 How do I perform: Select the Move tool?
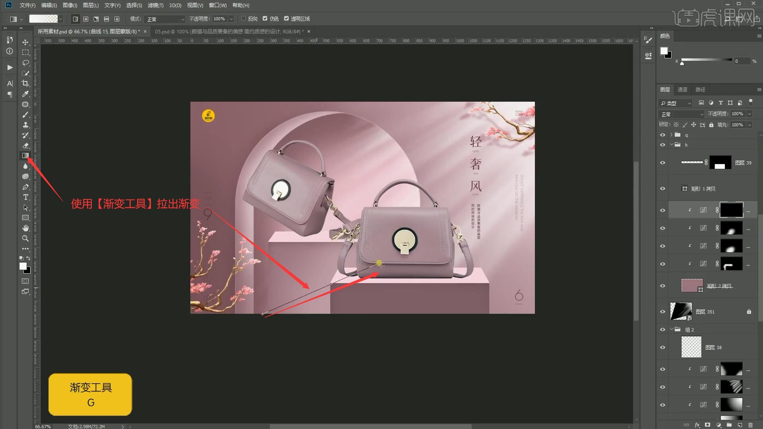[25, 42]
